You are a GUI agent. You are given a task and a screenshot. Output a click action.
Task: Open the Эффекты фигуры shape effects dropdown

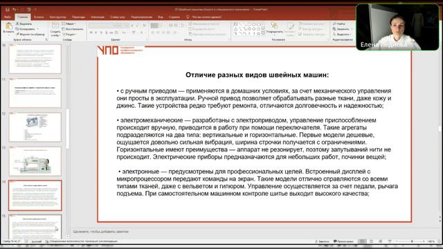click(x=312, y=34)
